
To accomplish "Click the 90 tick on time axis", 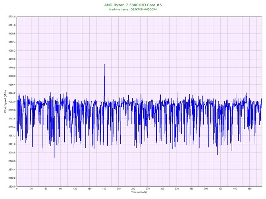I will pyautogui.click(x=60, y=189).
